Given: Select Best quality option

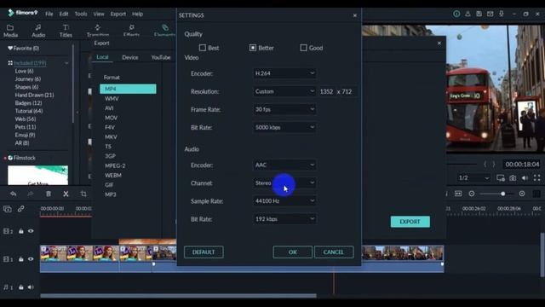Looking at the screenshot, I should (x=203, y=48).
